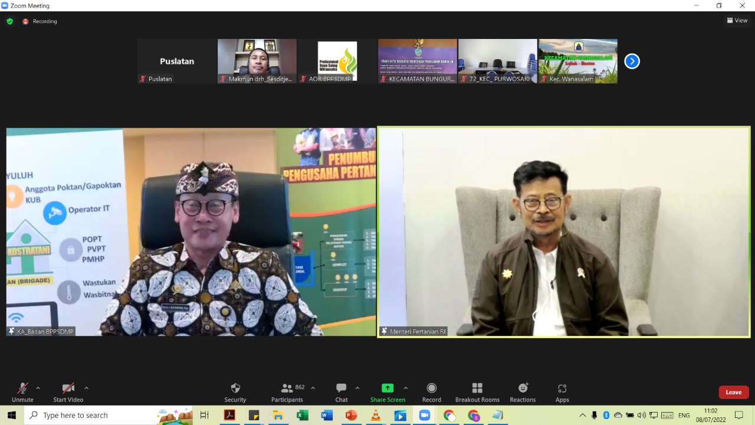Open the View layout menu
755x425 pixels.
click(x=737, y=20)
